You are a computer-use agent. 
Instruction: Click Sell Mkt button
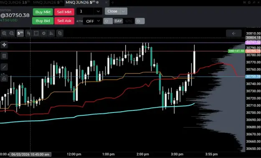coord(64,12)
